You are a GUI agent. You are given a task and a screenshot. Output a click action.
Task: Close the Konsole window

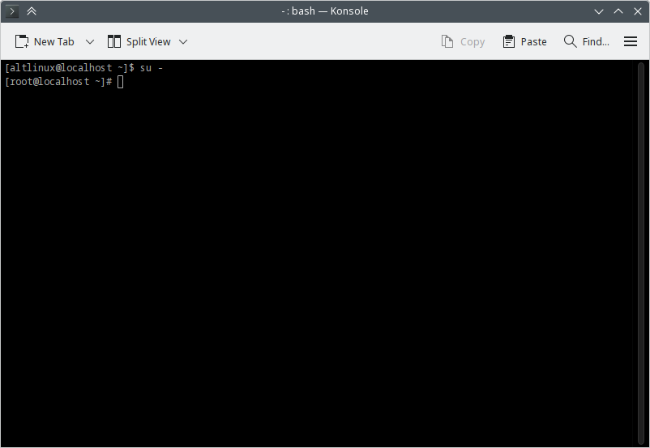click(638, 11)
